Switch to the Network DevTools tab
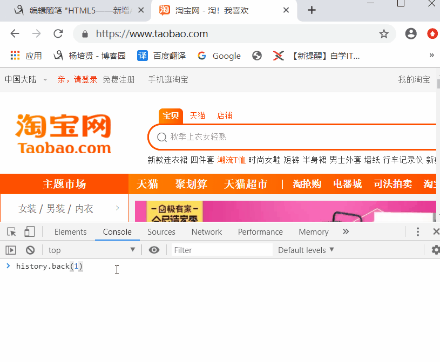 207,232
